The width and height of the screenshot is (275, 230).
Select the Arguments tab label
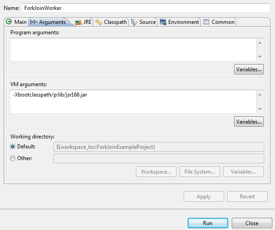52,22
